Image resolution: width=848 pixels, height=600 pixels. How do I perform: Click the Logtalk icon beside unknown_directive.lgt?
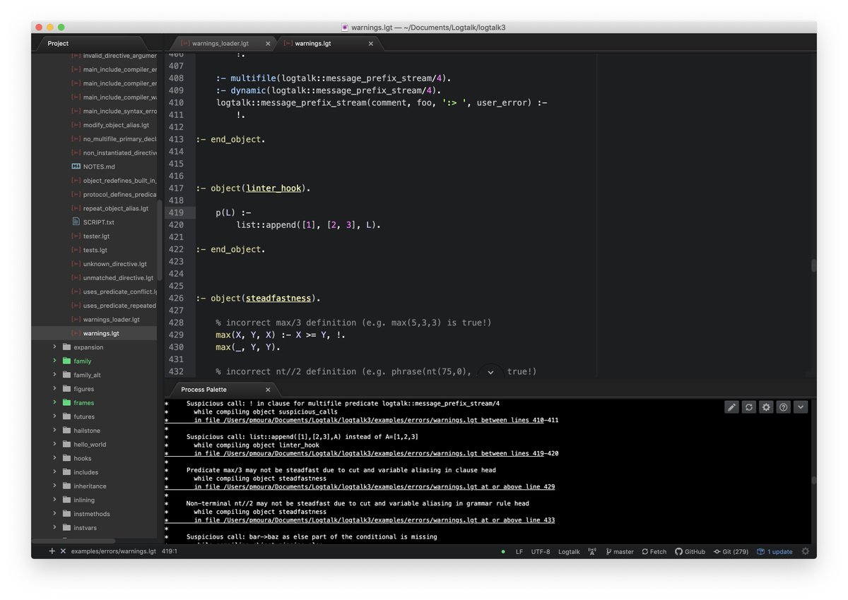tap(76, 263)
